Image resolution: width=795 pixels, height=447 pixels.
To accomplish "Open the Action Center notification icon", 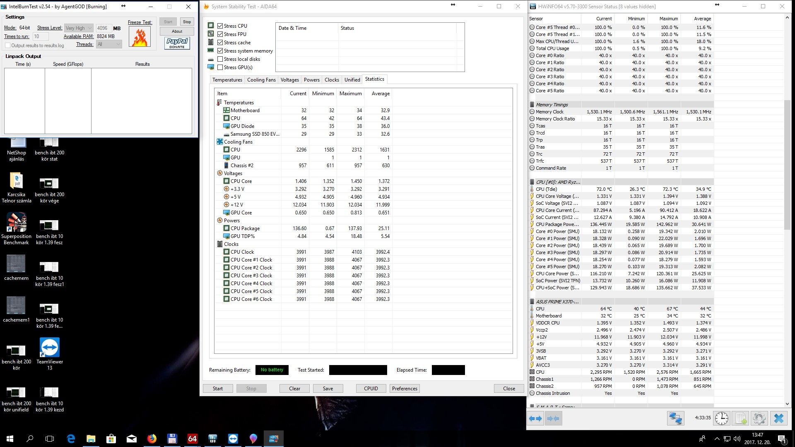I will click(x=781, y=439).
